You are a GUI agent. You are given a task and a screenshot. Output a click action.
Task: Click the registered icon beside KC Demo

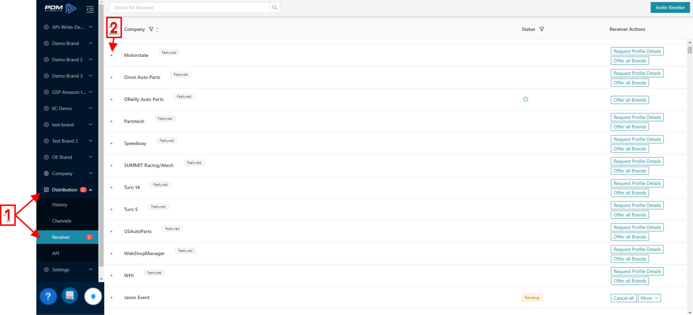coord(46,108)
